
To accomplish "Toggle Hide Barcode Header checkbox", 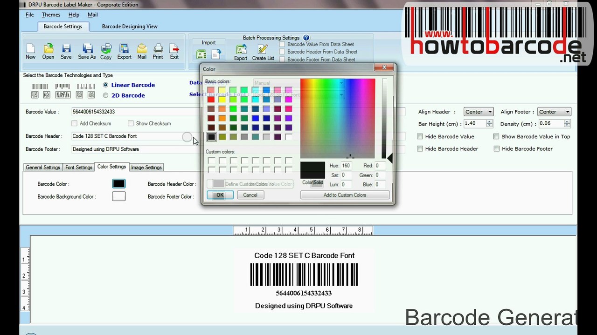I will pos(420,148).
